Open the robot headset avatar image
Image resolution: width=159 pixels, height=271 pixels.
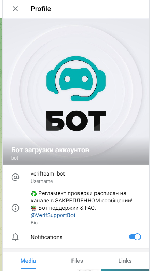(76, 78)
